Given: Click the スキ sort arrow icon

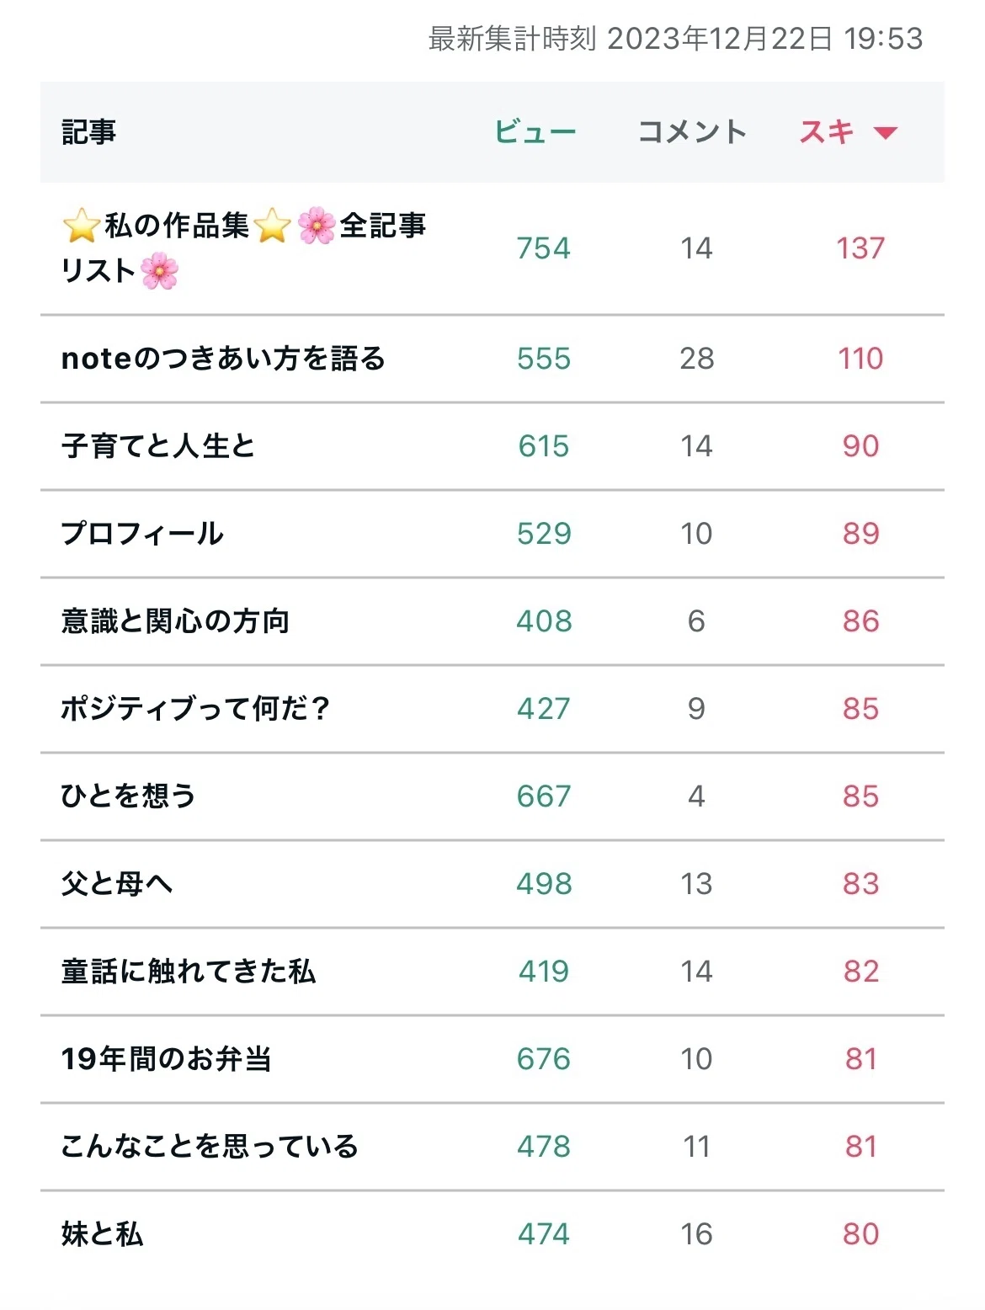Looking at the screenshot, I should click(x=886, y=133).
